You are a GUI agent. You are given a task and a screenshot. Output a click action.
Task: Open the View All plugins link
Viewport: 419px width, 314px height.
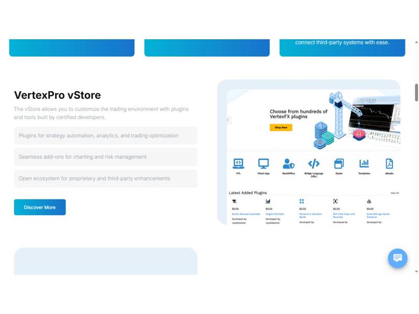395,193
